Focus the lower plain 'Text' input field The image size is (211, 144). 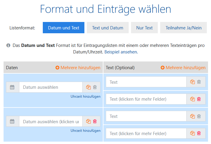(x=146, y=116)
